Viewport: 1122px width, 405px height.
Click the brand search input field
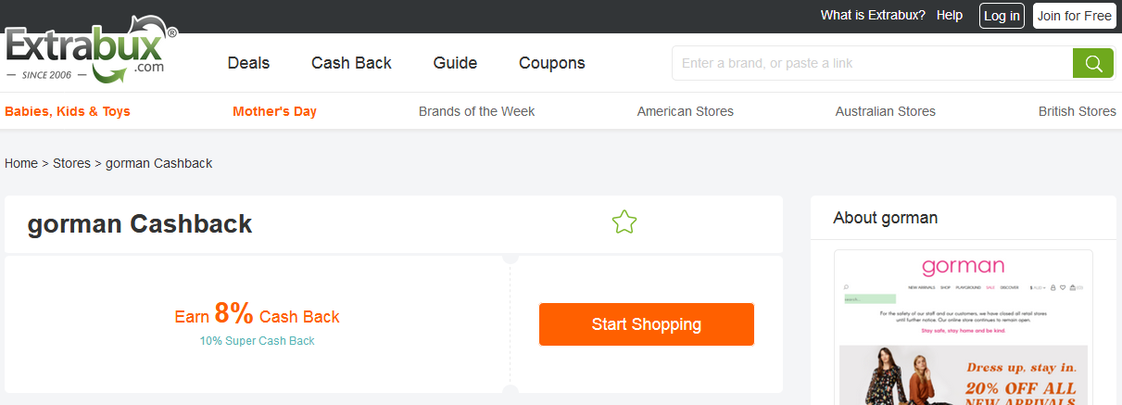[x=871, y=63]
